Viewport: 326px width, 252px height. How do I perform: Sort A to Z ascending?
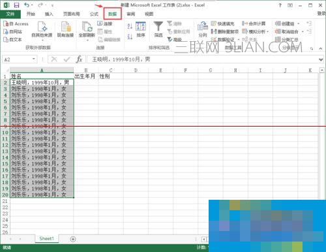[x=130, y=26]
